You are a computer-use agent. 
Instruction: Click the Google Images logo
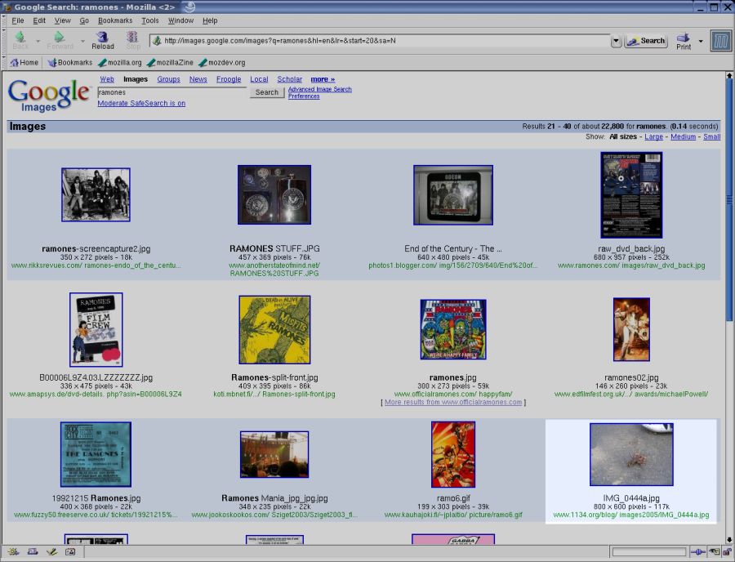click(48, 95)
